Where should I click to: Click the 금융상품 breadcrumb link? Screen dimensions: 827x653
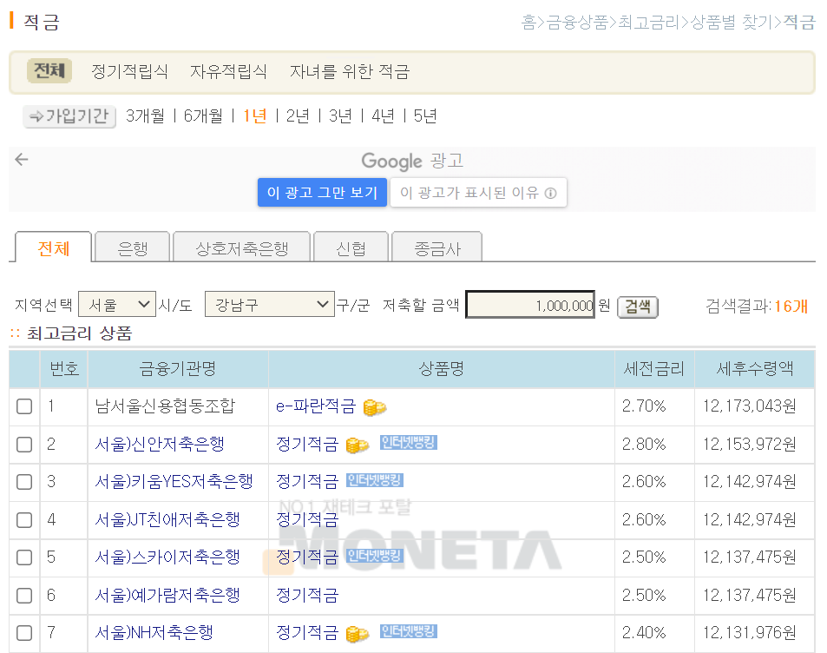(x=577, y=23)
